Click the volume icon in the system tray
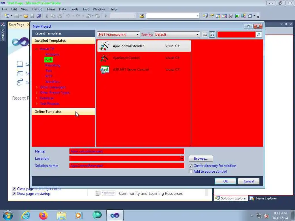 (x=266, y=216)
